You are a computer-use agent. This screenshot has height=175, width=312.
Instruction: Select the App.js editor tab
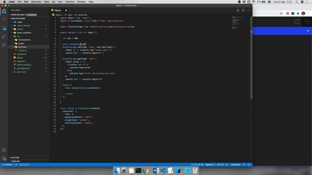click(59, 10)
